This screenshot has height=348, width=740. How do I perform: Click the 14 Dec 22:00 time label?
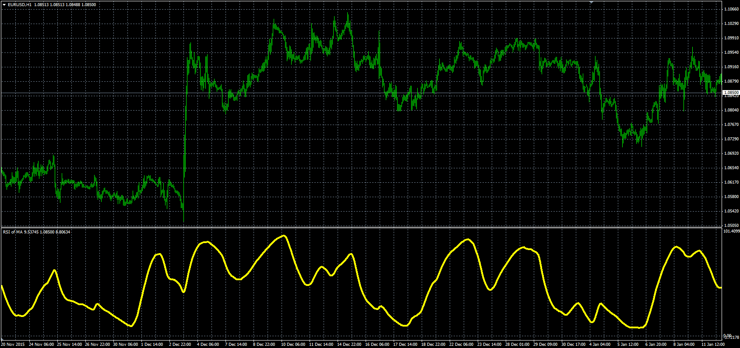click(349, 345)
